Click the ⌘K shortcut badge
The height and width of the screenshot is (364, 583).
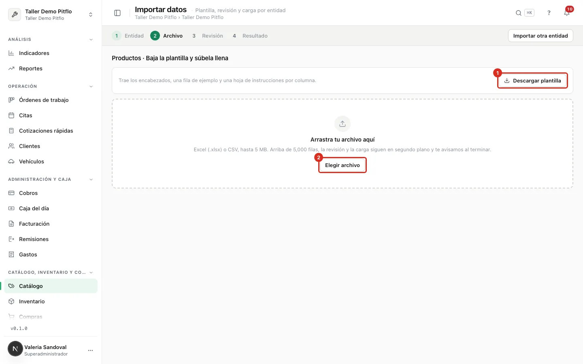point(529,13)
